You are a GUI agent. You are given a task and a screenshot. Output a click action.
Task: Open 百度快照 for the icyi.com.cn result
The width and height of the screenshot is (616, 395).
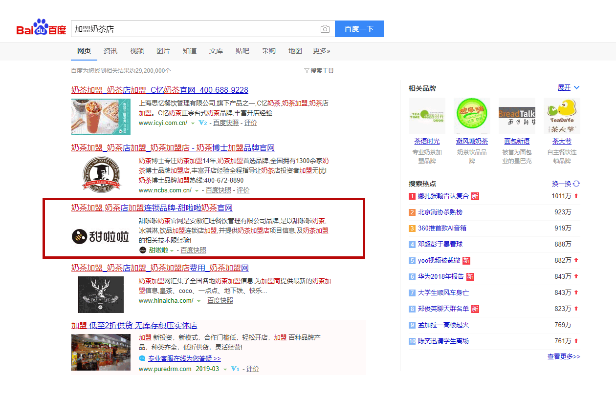click(225, 123)
